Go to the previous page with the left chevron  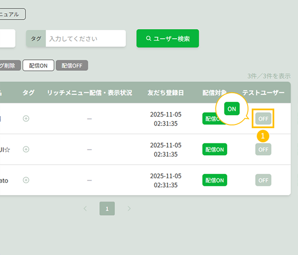point(85,208)
